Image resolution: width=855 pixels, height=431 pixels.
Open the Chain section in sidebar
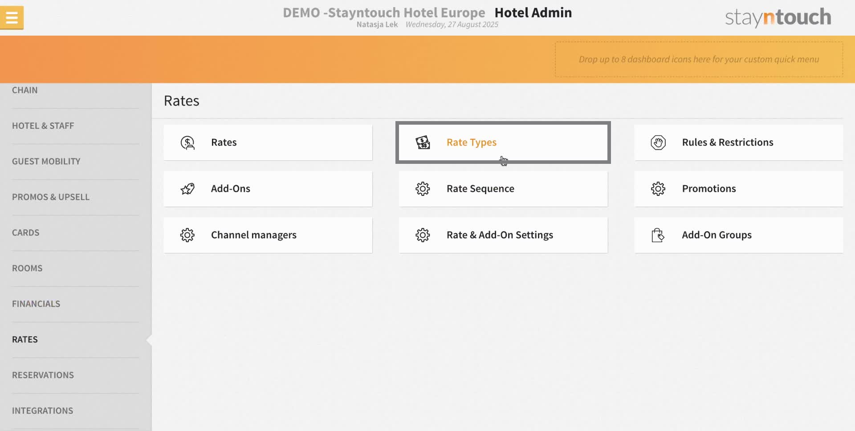[25, 90]
